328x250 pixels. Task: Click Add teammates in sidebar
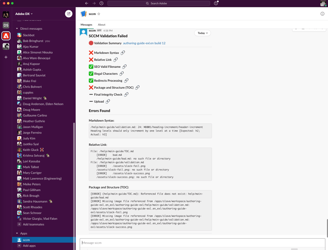34,224
